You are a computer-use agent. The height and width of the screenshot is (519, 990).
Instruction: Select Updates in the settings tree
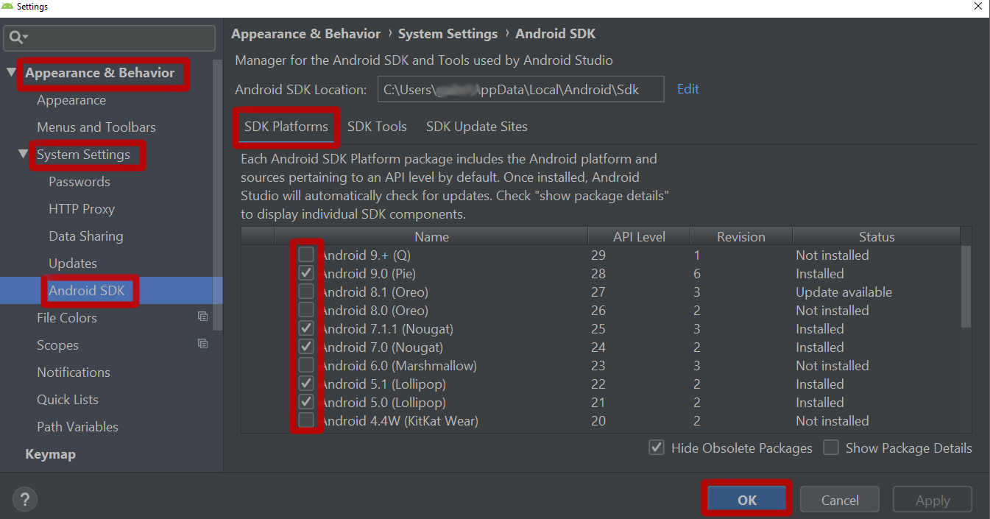click(x=73, y=263)
